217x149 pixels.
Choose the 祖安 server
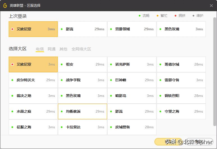pos(82,64)
